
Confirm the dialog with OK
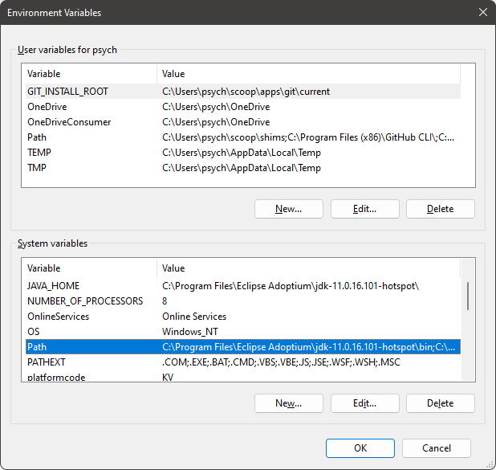(360, 448)
